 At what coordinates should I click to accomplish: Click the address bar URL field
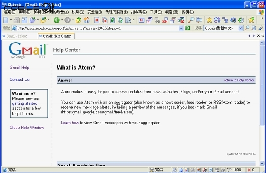98,28
